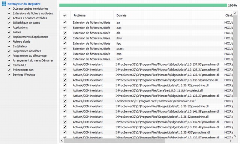240x144 pixels.
Task: Uncheck the .aax extension row
Action: click(65, 28)
